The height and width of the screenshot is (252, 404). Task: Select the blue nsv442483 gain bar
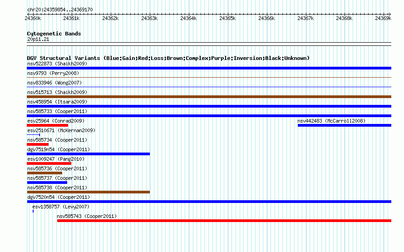[345, 125]
